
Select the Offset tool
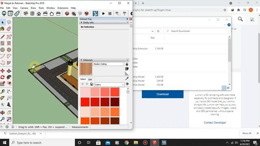tap(9, 84)
